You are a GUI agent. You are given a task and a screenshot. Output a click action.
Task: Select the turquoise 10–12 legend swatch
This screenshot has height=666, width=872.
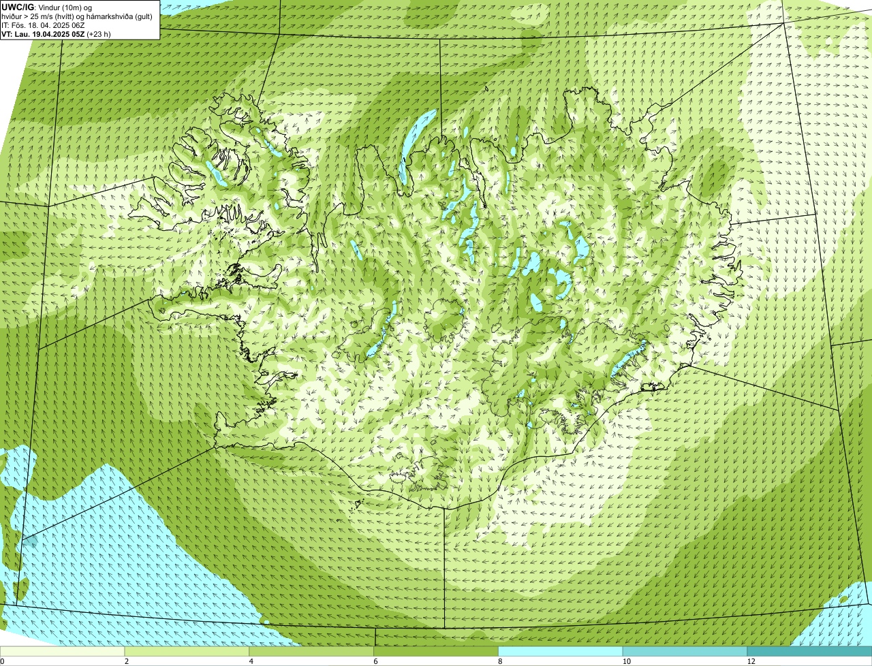click(x=685, y=651)
